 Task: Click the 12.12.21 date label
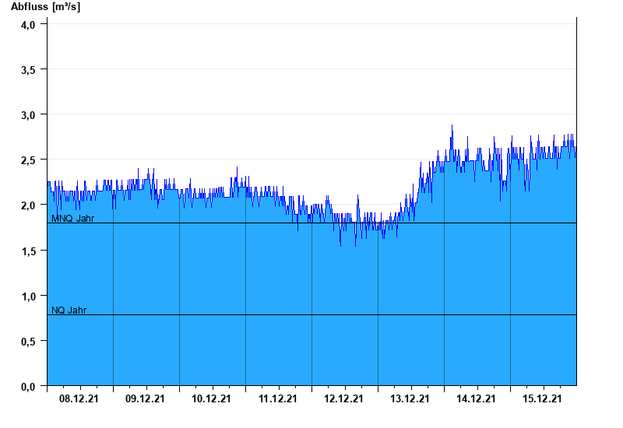point(343,398)
